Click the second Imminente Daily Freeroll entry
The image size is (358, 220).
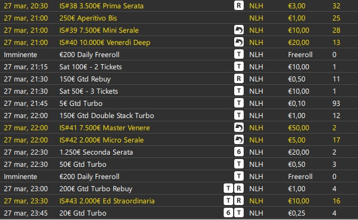pos(179,176)
